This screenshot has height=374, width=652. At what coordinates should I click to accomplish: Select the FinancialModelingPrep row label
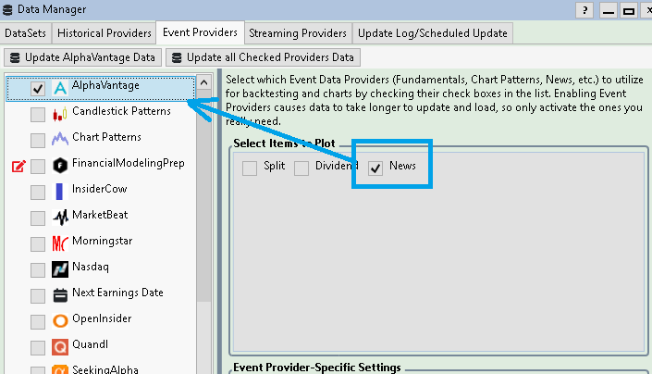coord(129,163)
